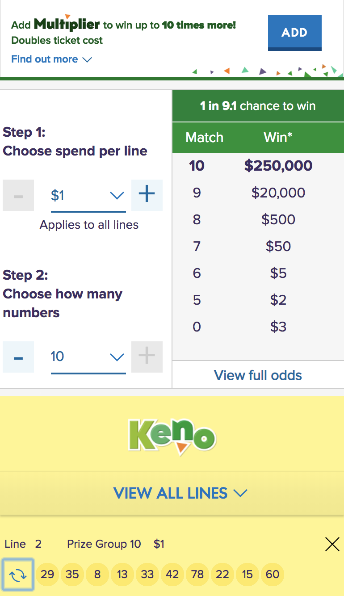Select the number 42 ball
This screenshot has height=596, width=344.
[x=172, y=574]
